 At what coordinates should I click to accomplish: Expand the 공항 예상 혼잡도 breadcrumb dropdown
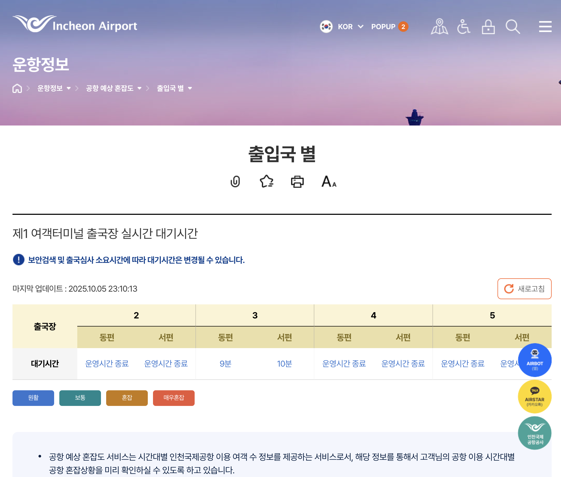(113, 89)
